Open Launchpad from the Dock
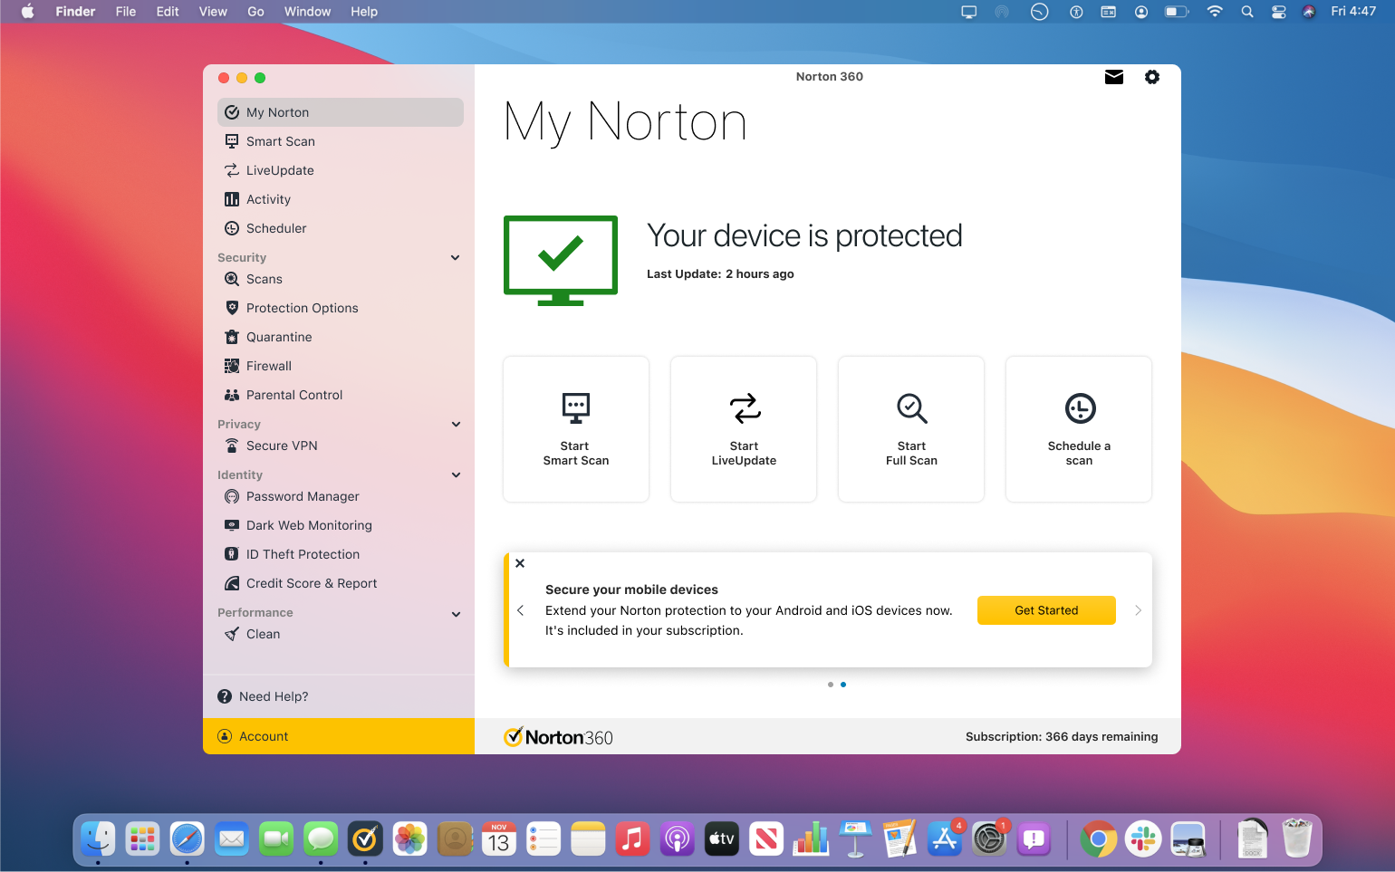This screenshot has height=872, width=1395. point(142,839)
